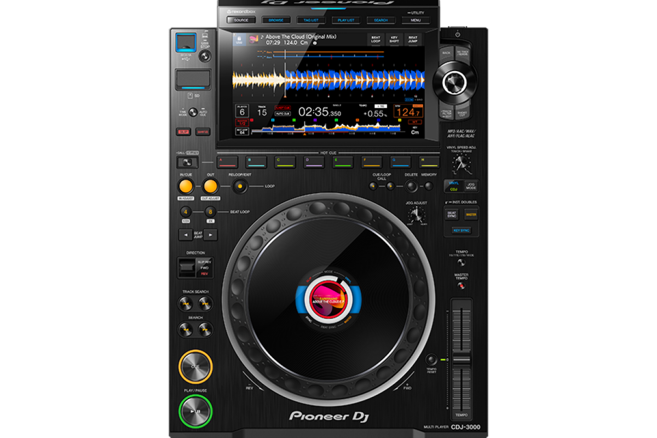The width and height of the screenshot is (657, 438).
Task: Click the TEMPO range button
Action: [461, 262]
